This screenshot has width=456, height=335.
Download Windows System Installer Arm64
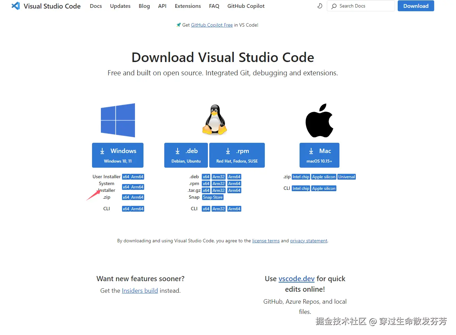[137, 187]
